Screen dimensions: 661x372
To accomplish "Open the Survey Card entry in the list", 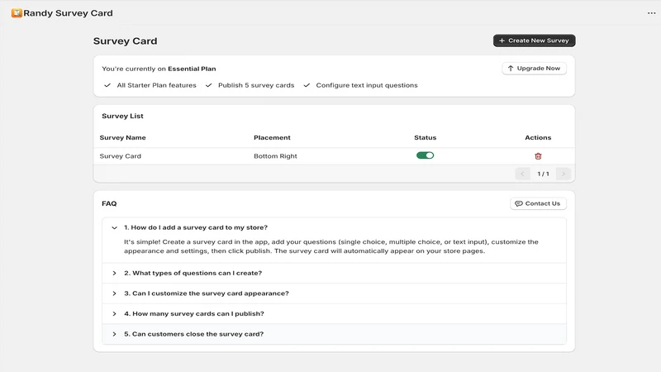I will tap(120, 156).
